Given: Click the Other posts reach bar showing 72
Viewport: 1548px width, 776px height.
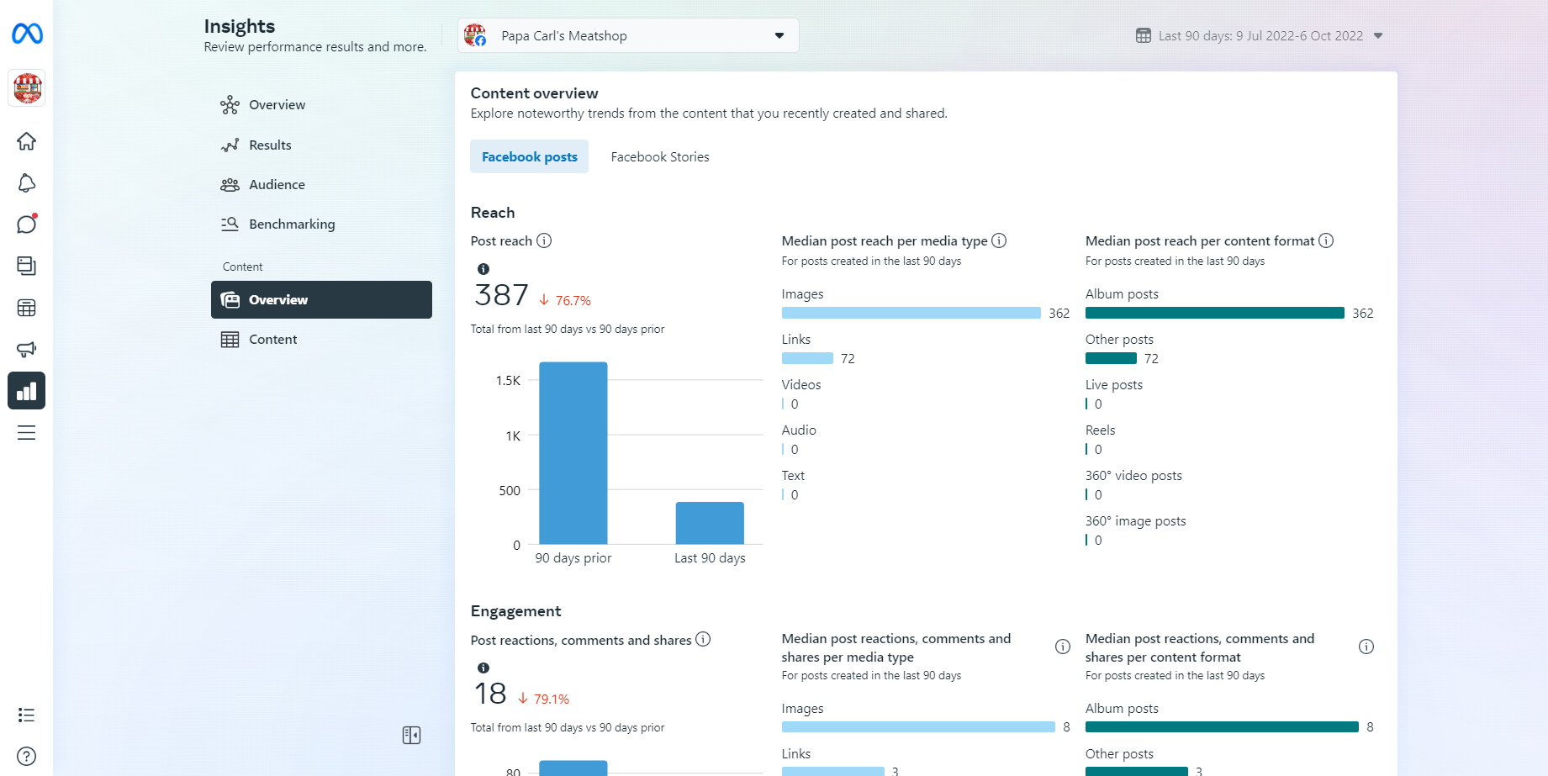Looking at the screenshot, I should click(1111, 358).
